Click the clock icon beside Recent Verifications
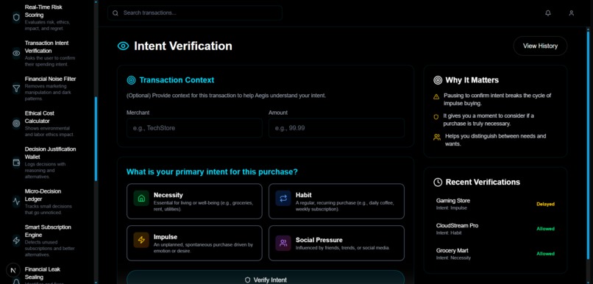Image resolution: width=593 pixels, height=284 pixels. [x=438, y=182]
